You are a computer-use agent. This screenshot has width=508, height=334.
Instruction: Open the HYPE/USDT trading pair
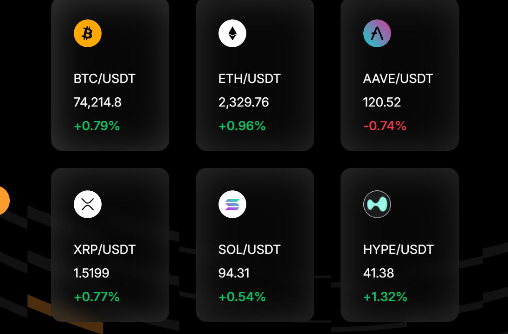398,249
